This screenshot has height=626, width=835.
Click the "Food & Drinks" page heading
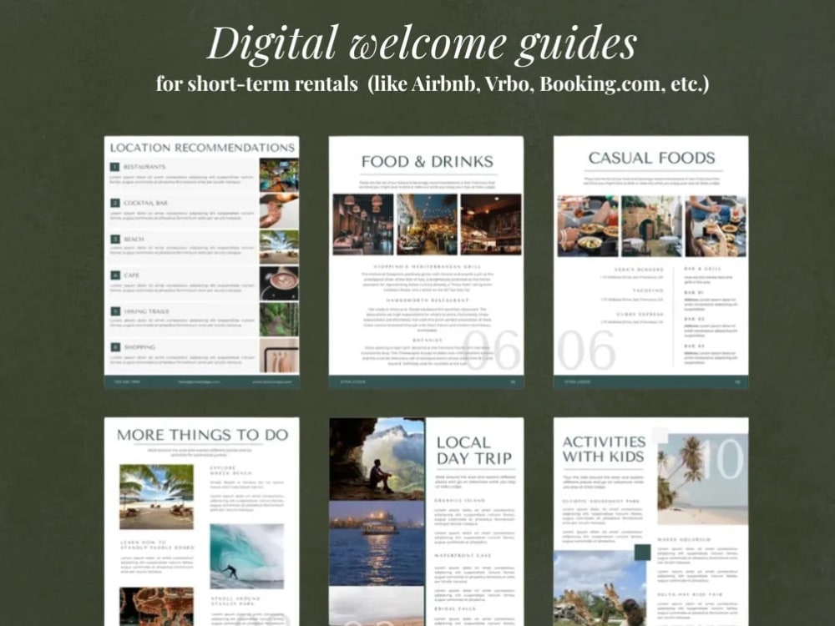pos(427,161)
